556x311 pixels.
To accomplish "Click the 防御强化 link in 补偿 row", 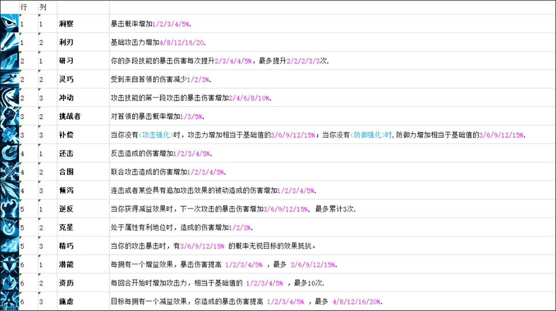I will 368,135.
